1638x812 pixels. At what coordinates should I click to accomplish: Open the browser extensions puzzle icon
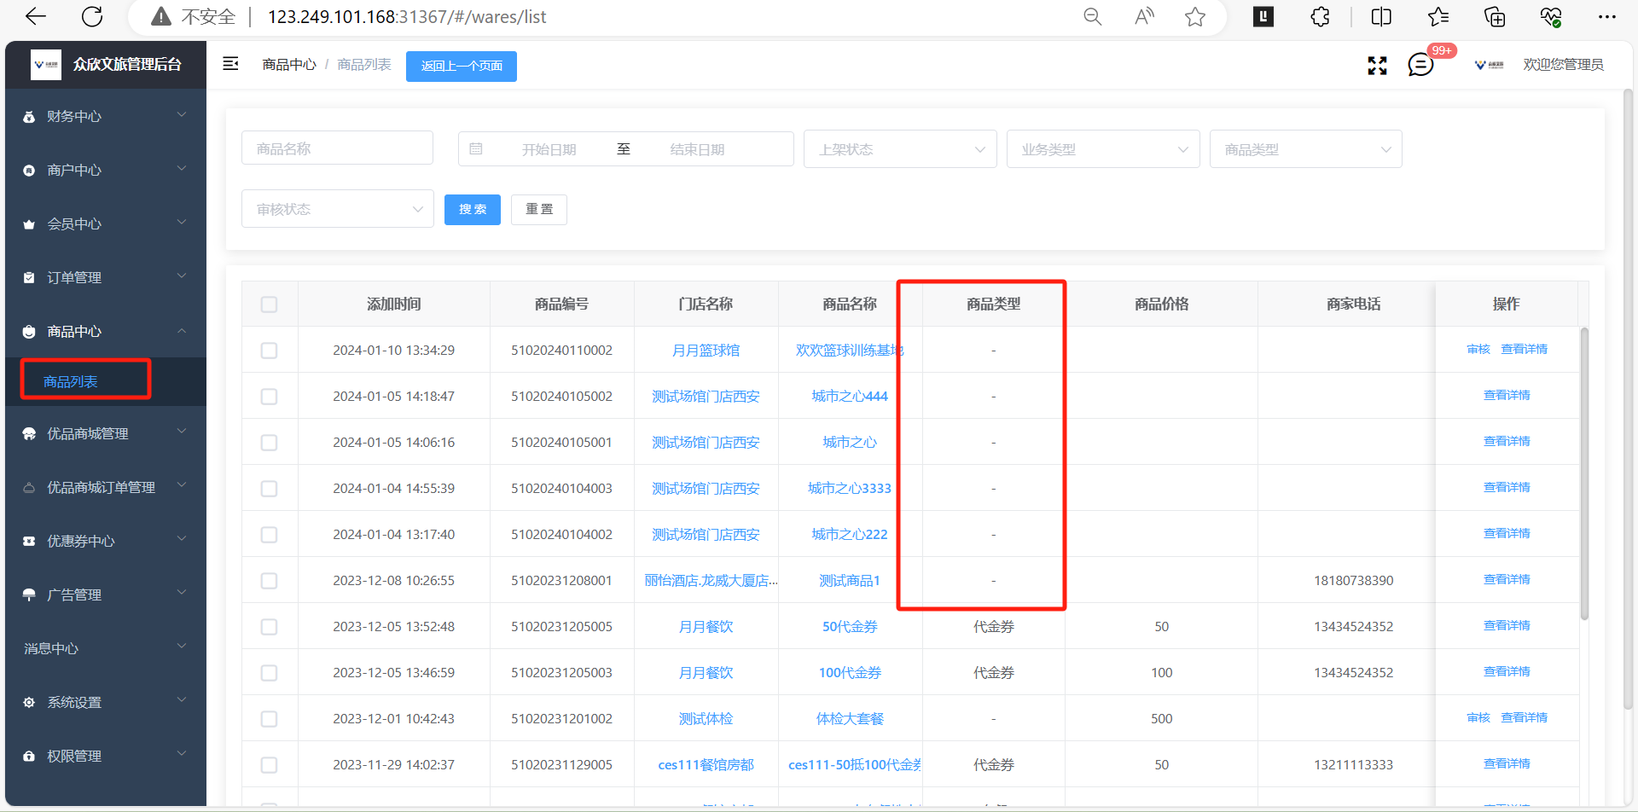[x=1320, y=17]
